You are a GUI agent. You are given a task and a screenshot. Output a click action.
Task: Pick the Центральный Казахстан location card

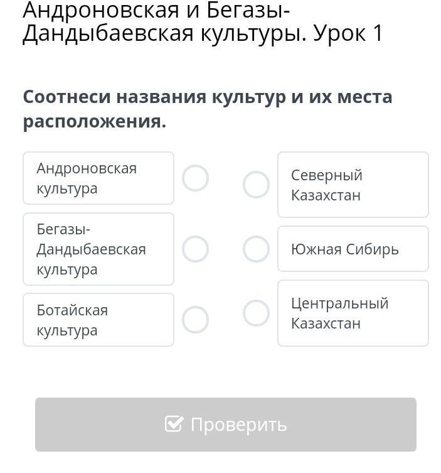point(353,313)
